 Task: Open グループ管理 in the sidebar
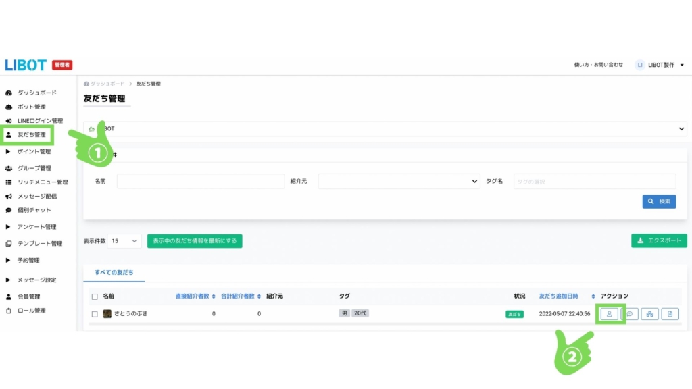[34, 168]
